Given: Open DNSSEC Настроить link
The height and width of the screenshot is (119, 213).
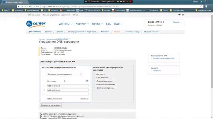Looking at the screenshot, I should coord(157,71).
